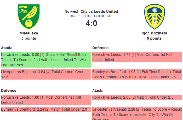
Task: Click the Atack heading above the 2.08 bet
Action: click(x=98, y=91)
